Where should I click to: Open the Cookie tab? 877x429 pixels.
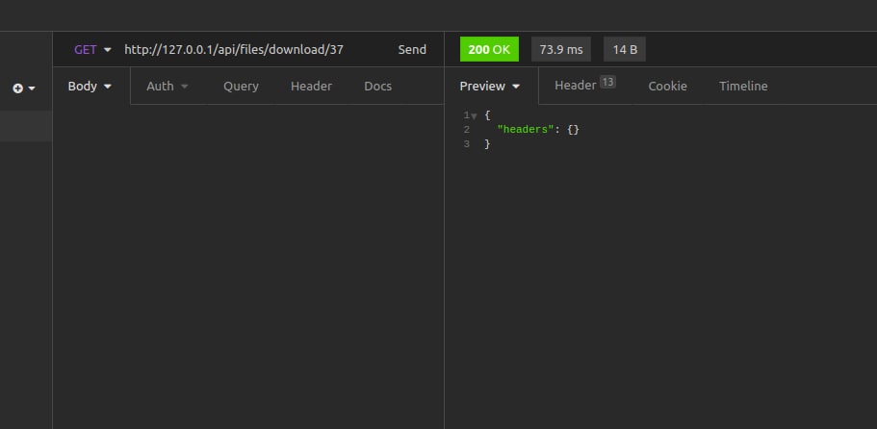[667, 86]
